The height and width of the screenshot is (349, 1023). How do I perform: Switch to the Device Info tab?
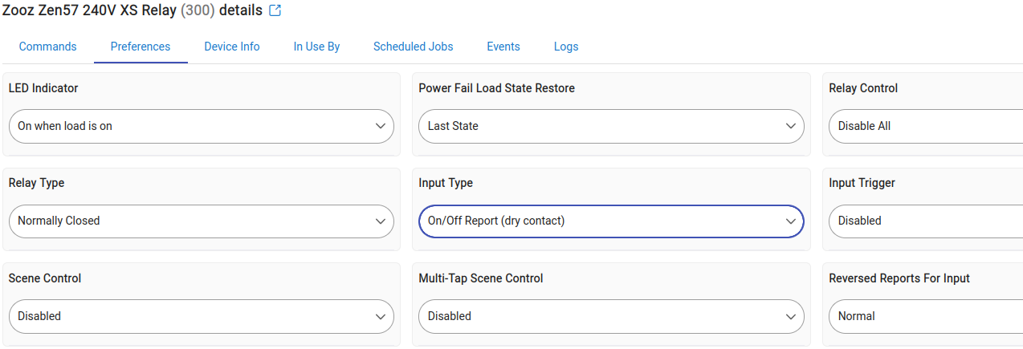tap(232, 47)
